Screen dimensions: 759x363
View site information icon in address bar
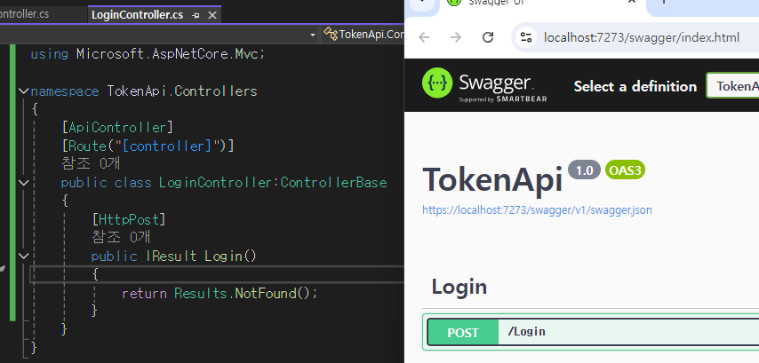tap(525, 37)
